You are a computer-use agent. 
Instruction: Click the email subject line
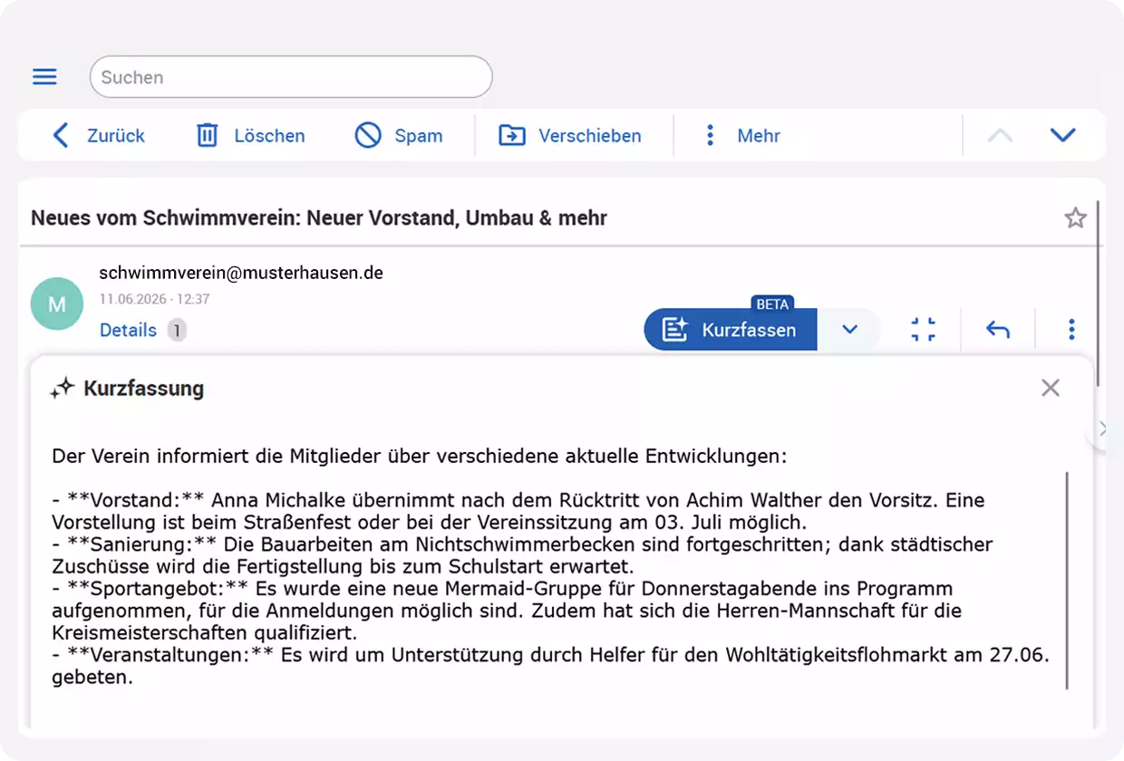tap(319, 217)
